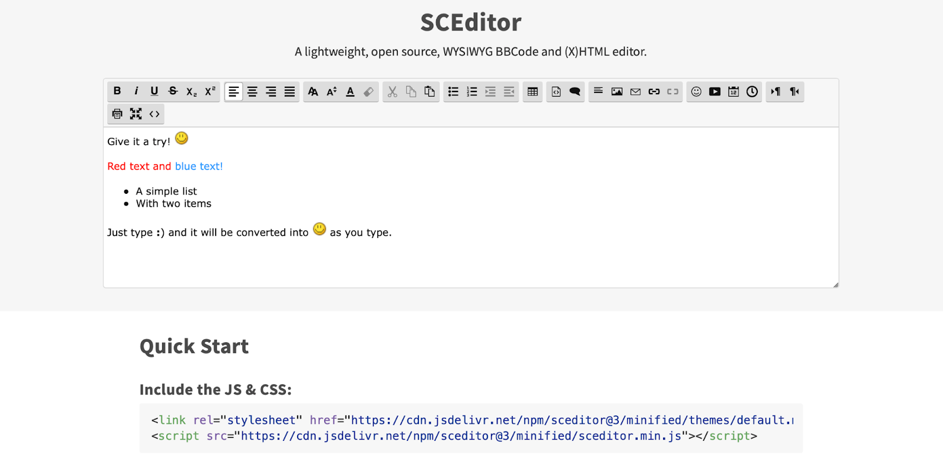Print the editor contents

(x=116, y=114)
